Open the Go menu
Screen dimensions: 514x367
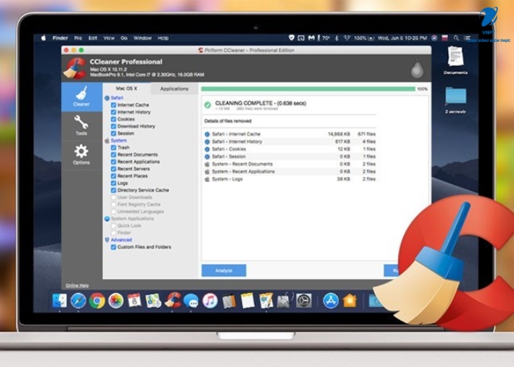pyautogui.click(x=124, y=38)
